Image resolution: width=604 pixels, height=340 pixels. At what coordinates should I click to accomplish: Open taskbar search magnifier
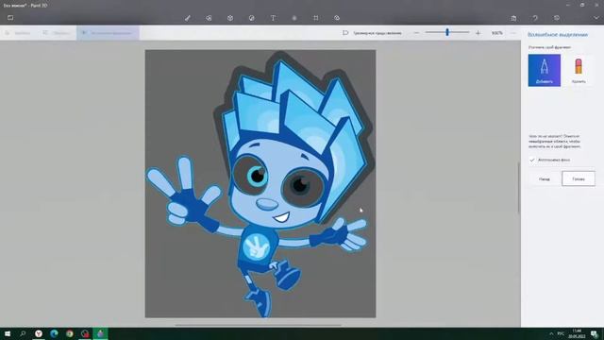point(23,333)
